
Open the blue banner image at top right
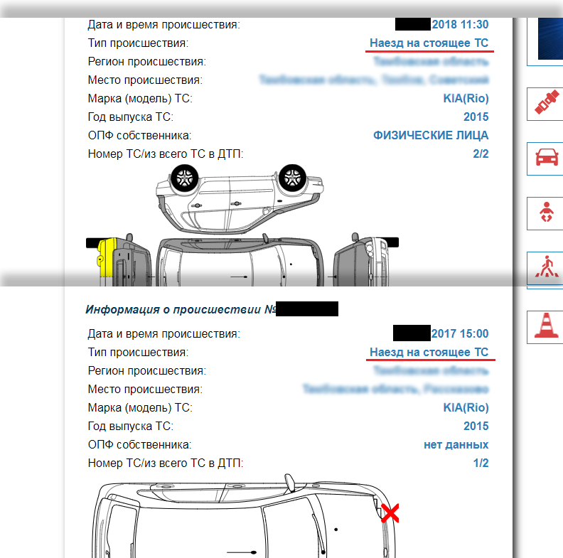point(550,38)
